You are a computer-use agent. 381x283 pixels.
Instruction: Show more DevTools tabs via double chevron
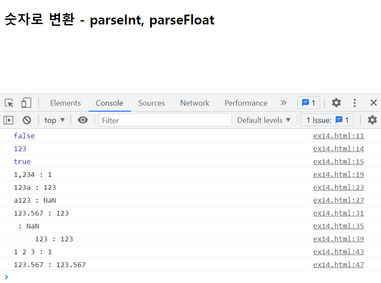point(283,103)
